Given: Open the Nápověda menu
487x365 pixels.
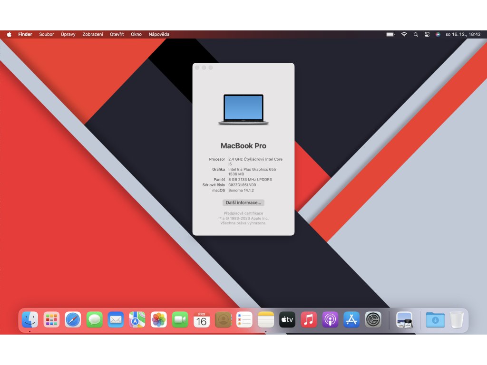Looking at the screenshot, I should [x=159, y=34].
